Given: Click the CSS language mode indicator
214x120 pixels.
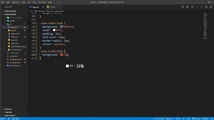Looking at the screenshot, I should 188,119.
